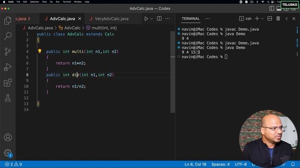Click the editor vertical scrollbar
Screen dimensions: 300x168
[172, 72]
